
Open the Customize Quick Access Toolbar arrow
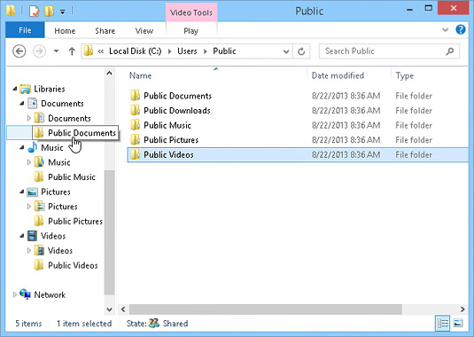63,12
